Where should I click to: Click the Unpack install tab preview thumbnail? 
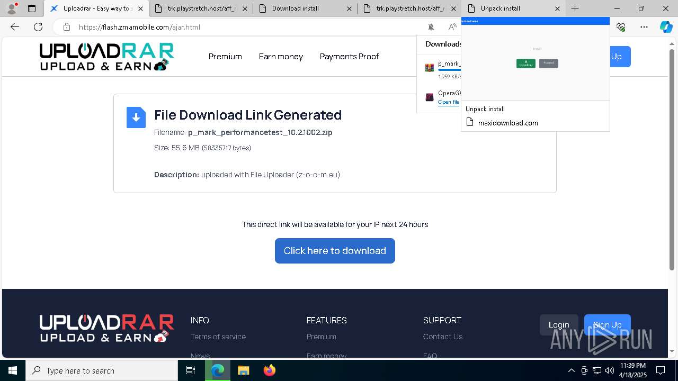click(x=535, y=59)
